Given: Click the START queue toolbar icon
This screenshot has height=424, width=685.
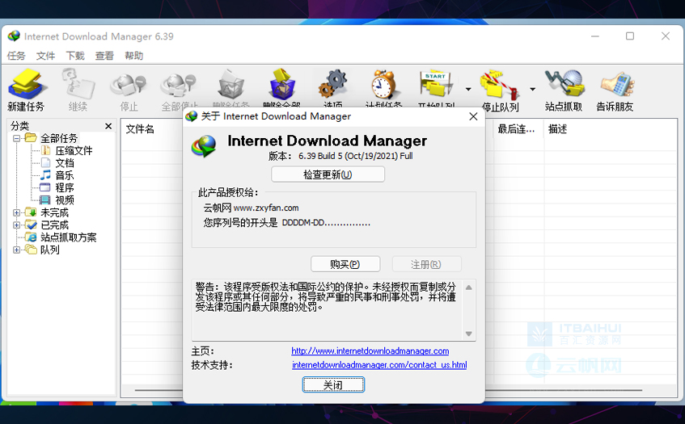Looking at the screenshot, I should (x=436, y=83).
